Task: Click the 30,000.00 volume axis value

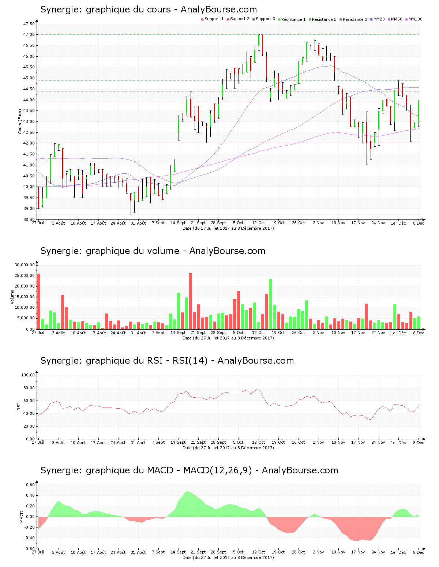Action: pos(25,265)
